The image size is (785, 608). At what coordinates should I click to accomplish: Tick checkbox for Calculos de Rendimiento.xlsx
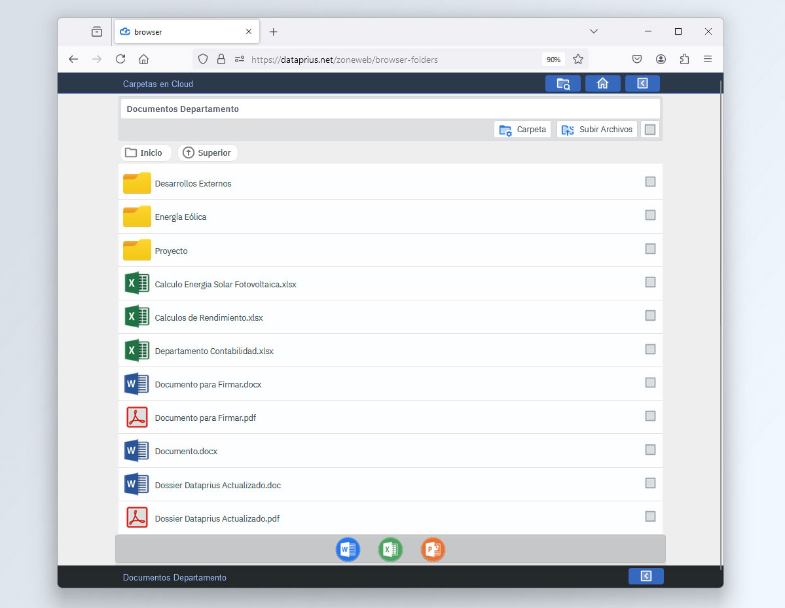click(x=650, y=315)
